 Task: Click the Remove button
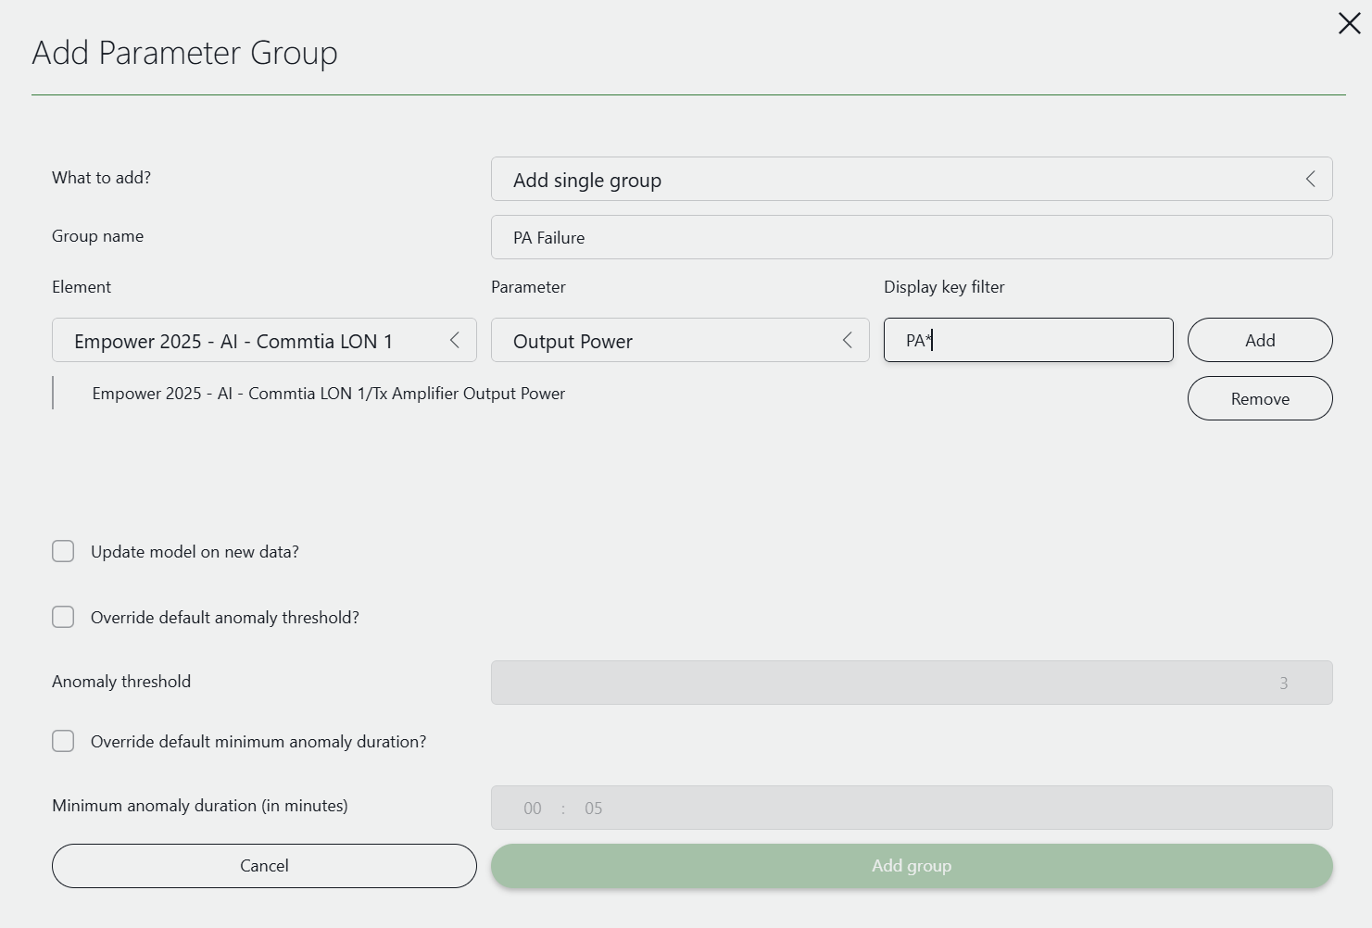pyautogui.click(x=1260, y=398)
